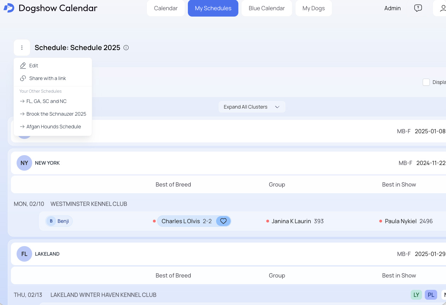This screenshot has width=446, height=305.
Task: Go to Brook the Schnauzer 2025 schedule
Action: [56, 114]
